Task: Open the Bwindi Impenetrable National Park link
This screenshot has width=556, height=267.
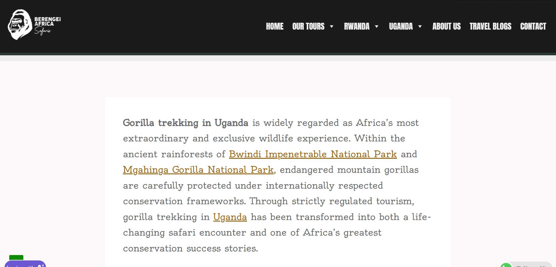Action: coord(312,154)
